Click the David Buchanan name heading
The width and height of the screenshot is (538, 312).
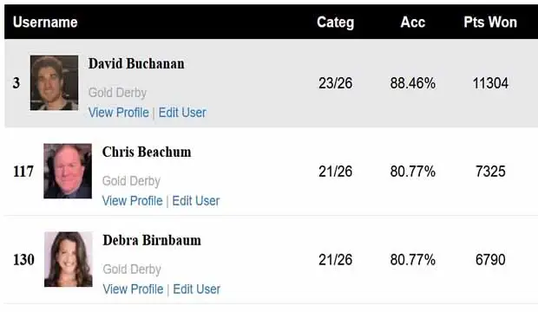pos(136,64)
